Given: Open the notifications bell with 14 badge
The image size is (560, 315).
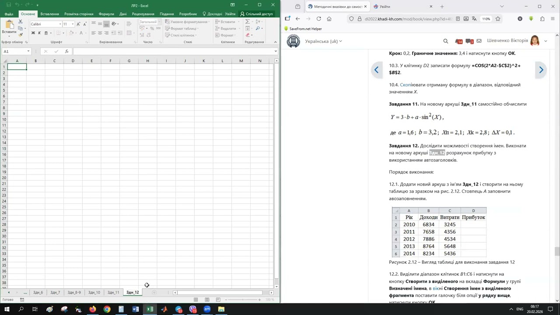Looking at the screenshot, I should [x=458, y=41].
